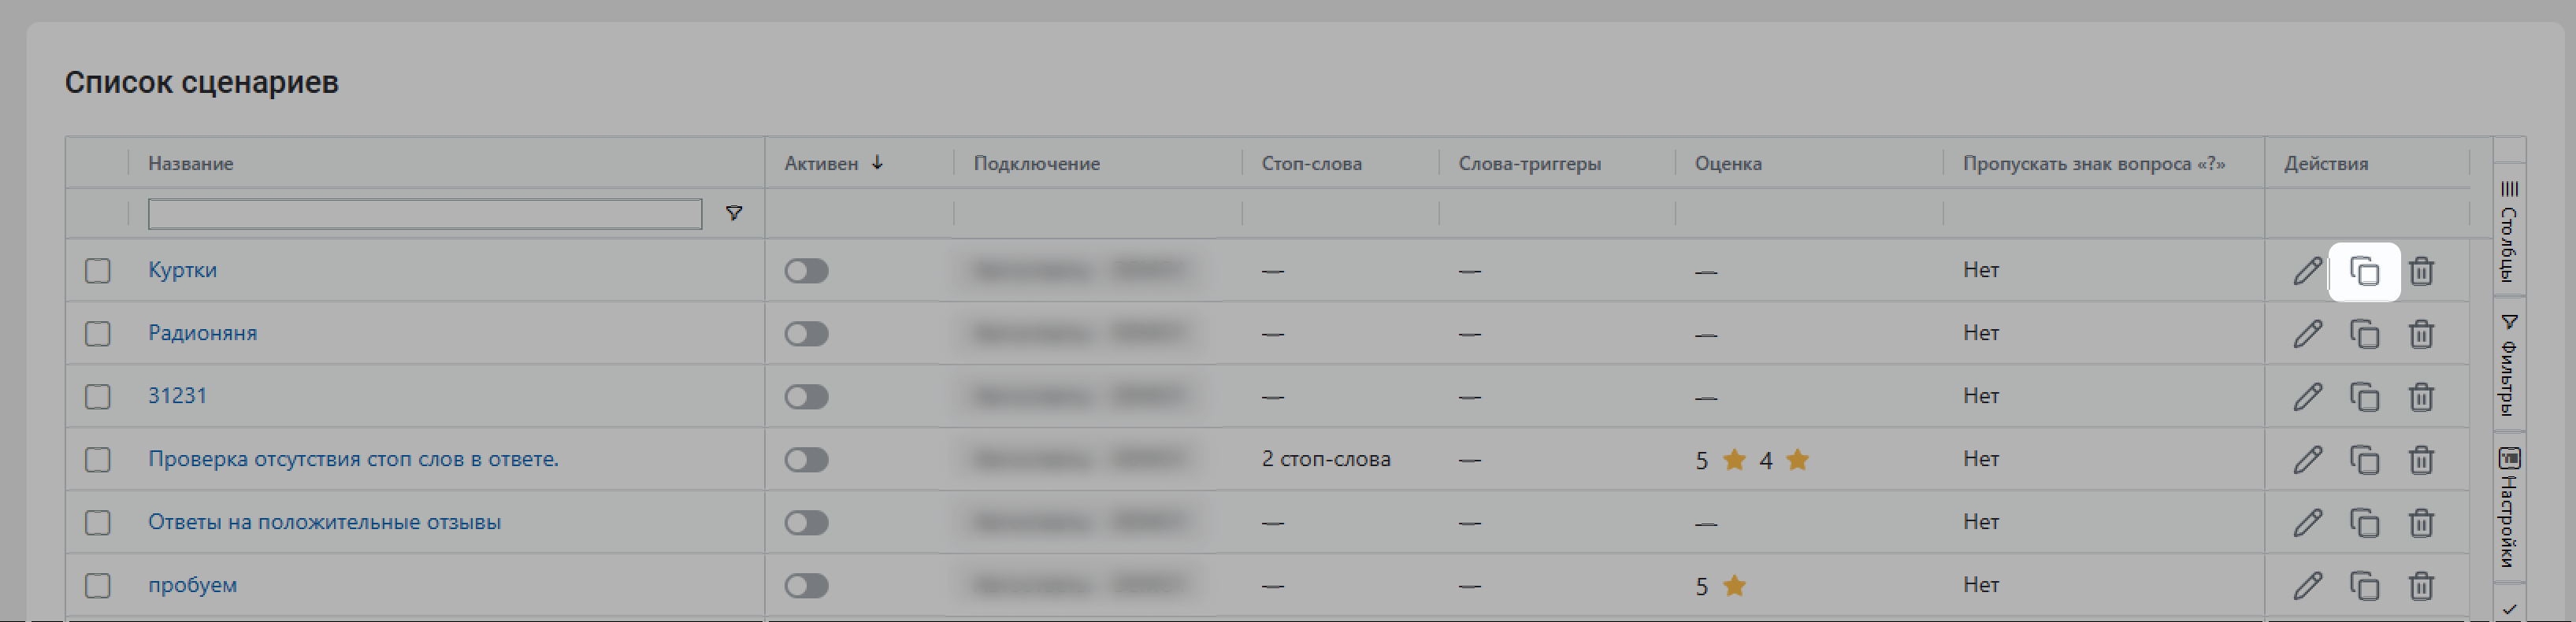
Task: Open the 31231 scenario link
Action: [177, 396]
